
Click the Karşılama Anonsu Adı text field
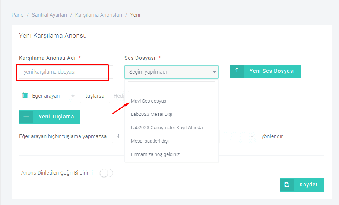pos(62,72)
